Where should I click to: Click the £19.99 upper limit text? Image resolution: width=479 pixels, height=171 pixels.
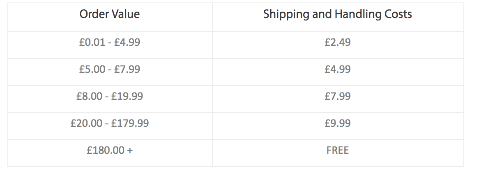click(x=127, y=96)
